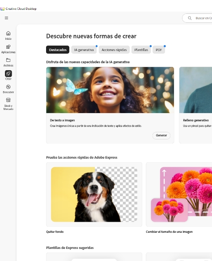Viewport: 212px width, 261px height.
Task: Select the Destacados tab
Action: (x=58, y=50)
